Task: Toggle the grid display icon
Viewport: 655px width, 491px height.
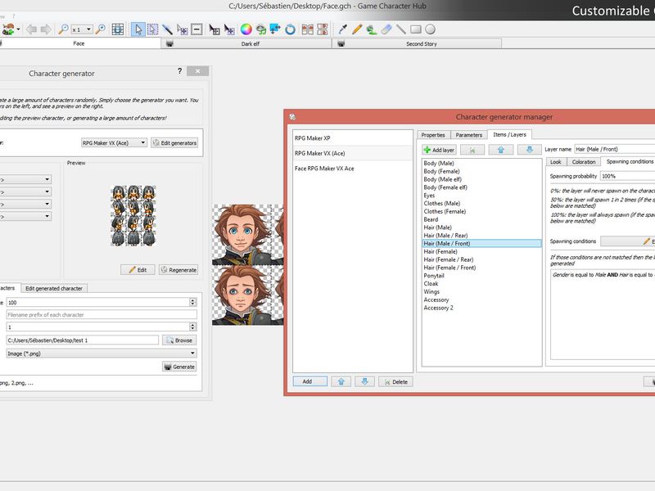Action: click(x=118, y=29)
